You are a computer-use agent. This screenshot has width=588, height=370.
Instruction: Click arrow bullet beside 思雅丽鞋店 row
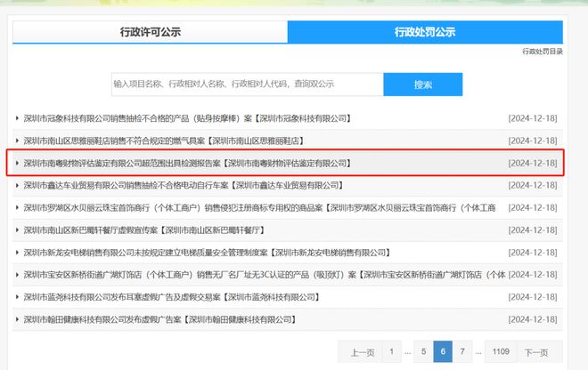tap(17, 141)
